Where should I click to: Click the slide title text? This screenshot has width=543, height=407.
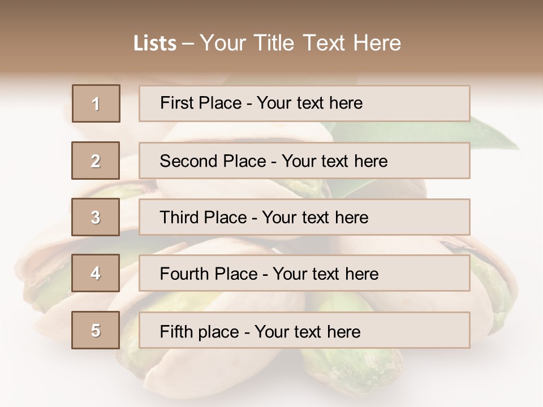pos(267,43)
